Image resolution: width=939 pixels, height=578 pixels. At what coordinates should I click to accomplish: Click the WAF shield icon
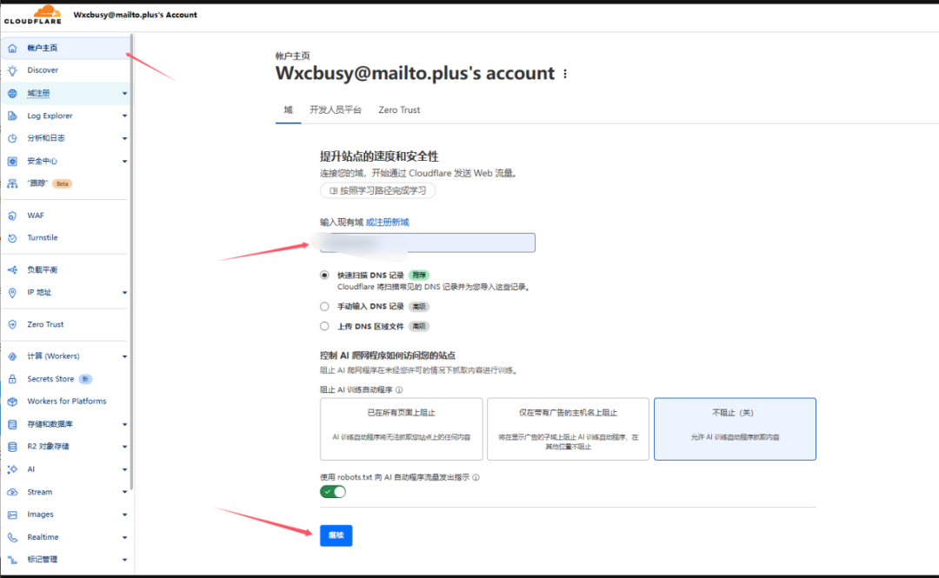pyautogui.click(x=12, y=216)
